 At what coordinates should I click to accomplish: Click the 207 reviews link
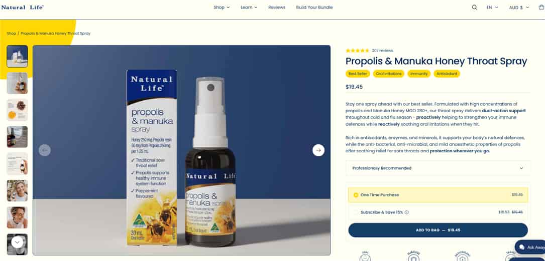coord(382,51)
